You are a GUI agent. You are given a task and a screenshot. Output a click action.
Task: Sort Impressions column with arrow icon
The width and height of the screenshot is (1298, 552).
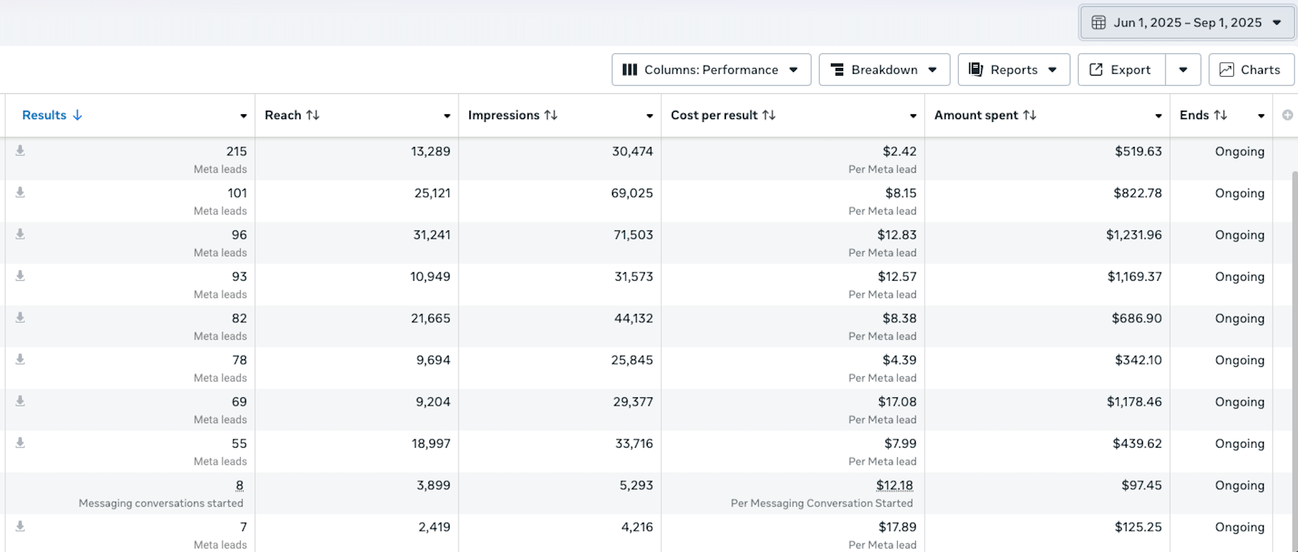tap(550, 115)
